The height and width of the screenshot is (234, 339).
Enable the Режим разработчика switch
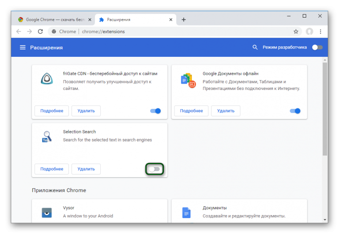pos(317,47)
